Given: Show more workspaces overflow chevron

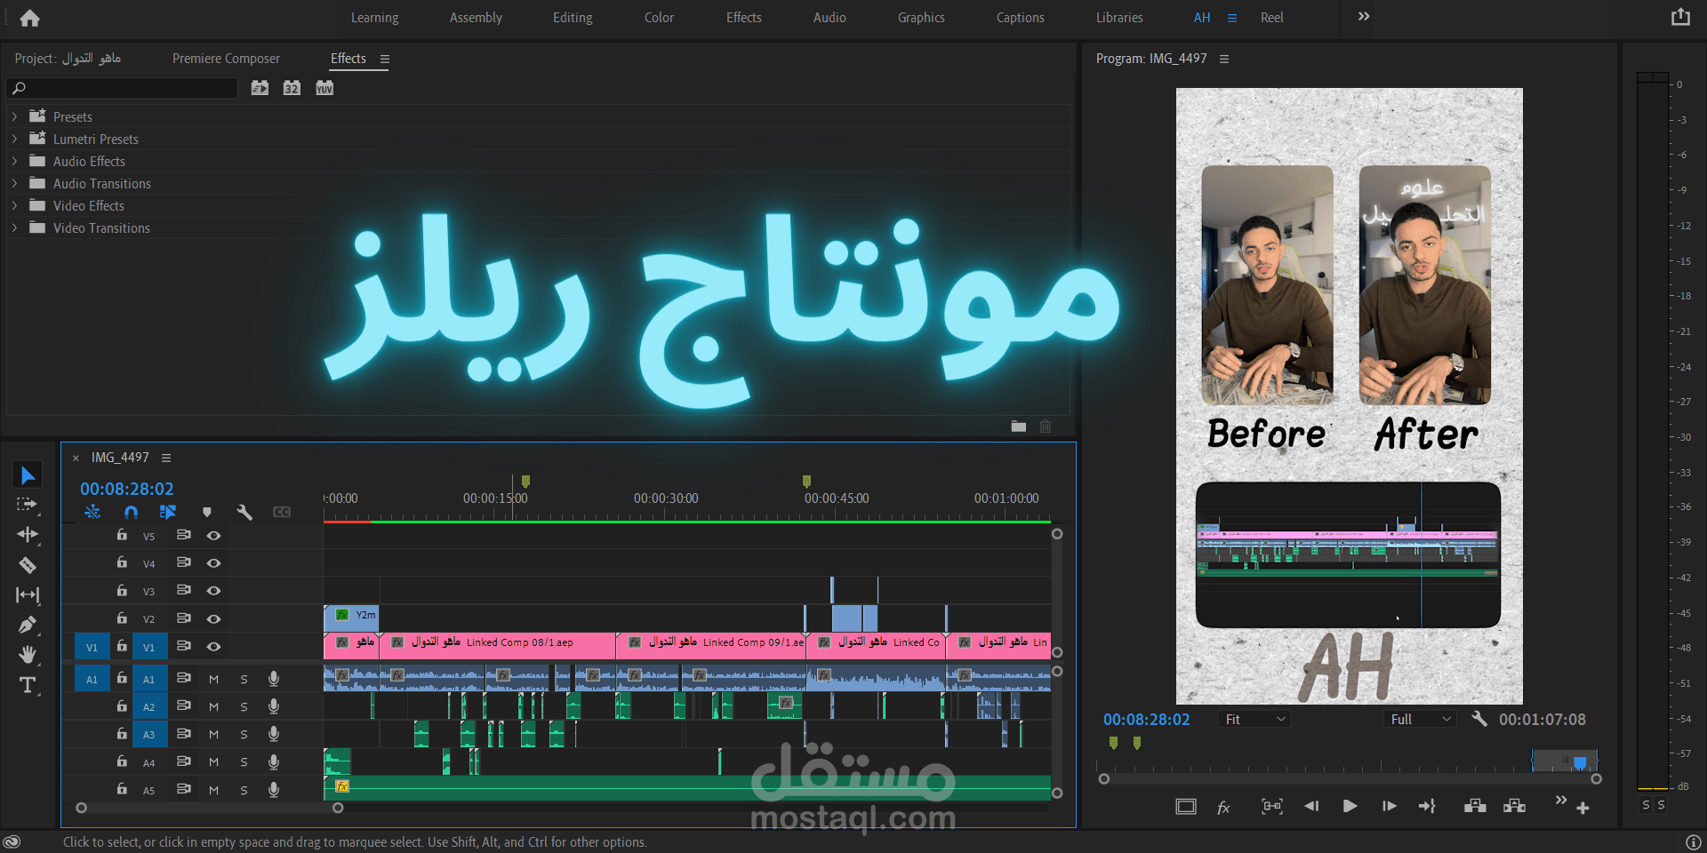Looking at the screenshot, I should [x=1364, y=17].
